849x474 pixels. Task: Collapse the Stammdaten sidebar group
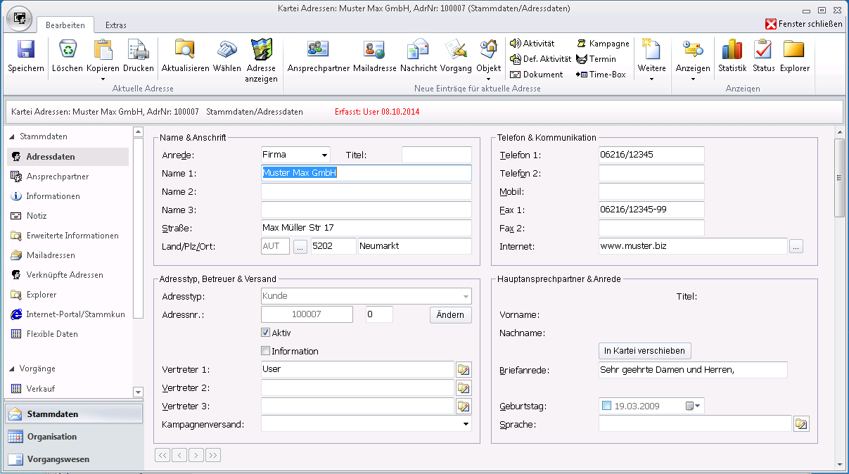pyautogui.click(x=11, y=136)
